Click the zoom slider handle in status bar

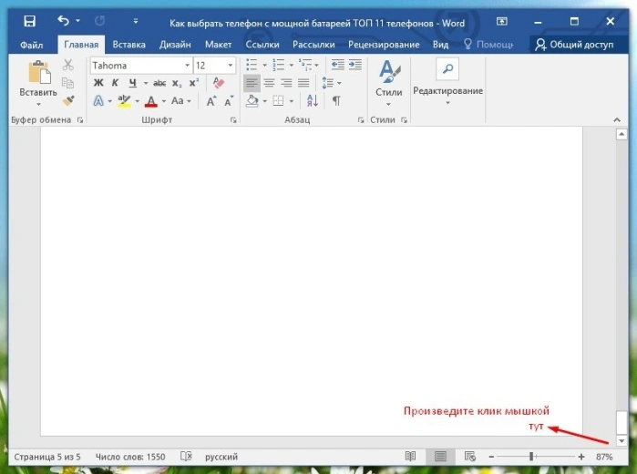[x=531, y=457]
